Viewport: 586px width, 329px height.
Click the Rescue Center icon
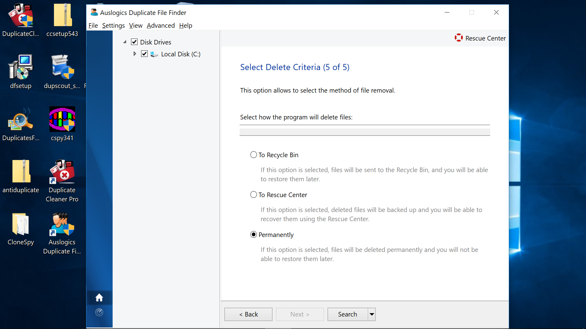tap(459, 38)
